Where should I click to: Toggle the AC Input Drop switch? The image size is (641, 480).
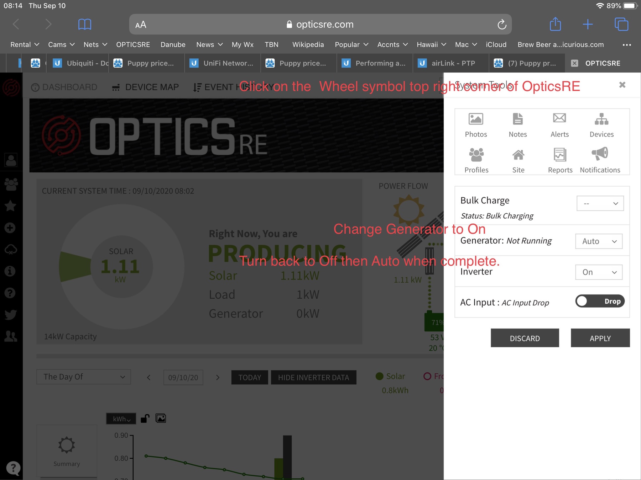(600, 301)
